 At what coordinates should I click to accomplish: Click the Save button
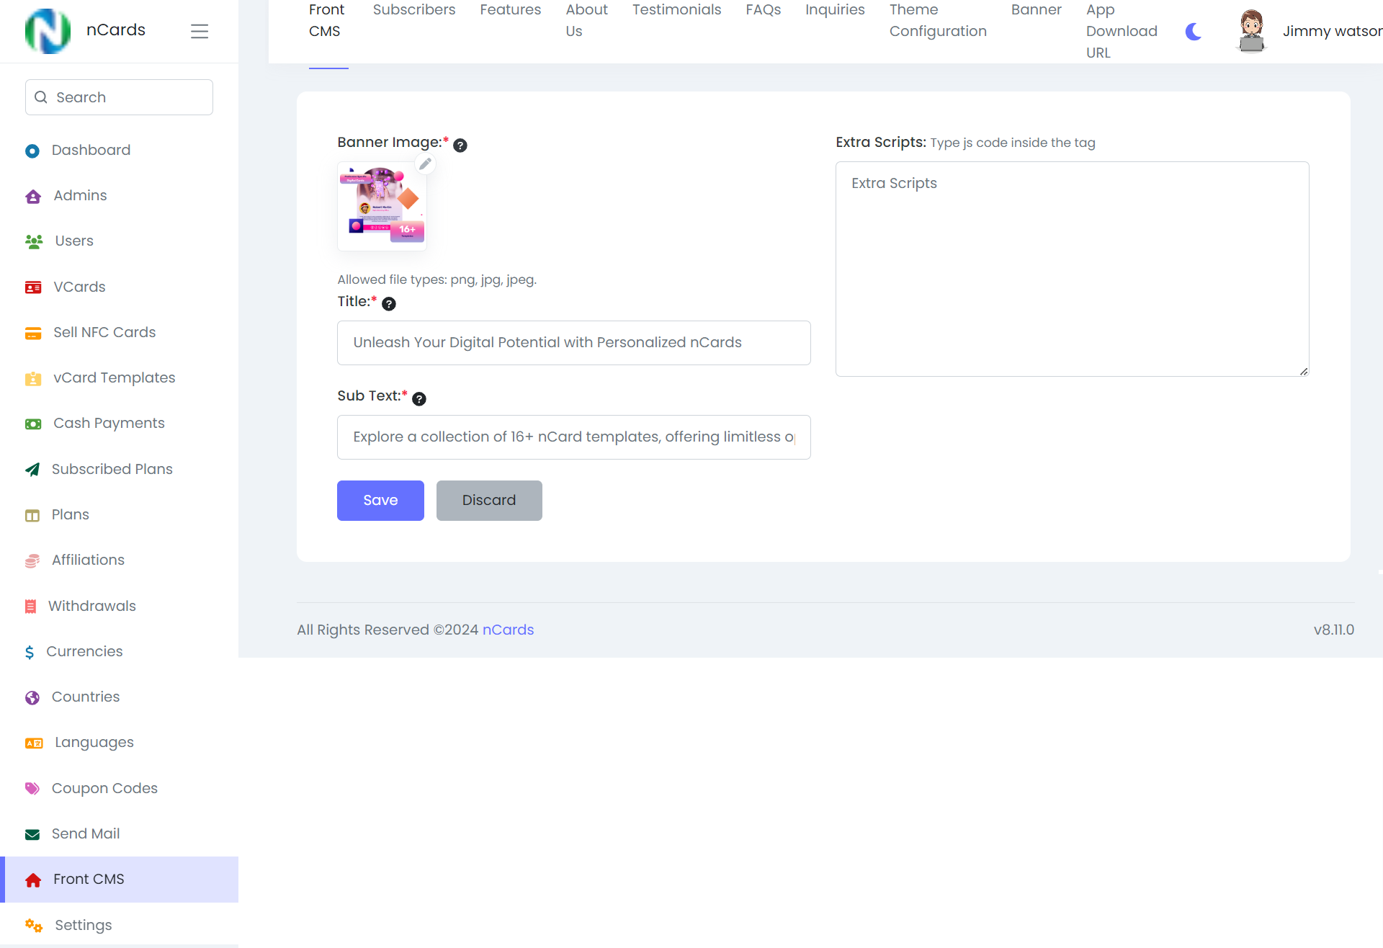[380, 500]
